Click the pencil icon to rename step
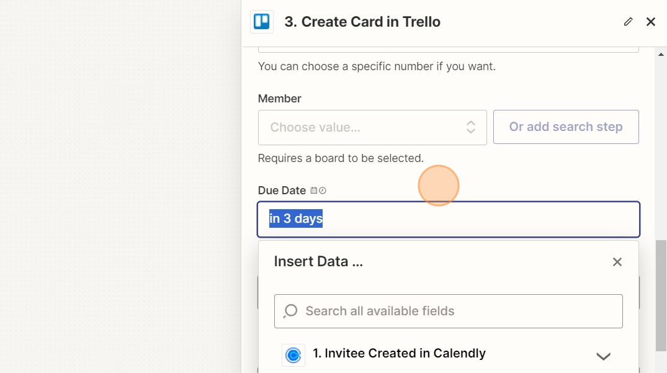 tap(629, 22)
